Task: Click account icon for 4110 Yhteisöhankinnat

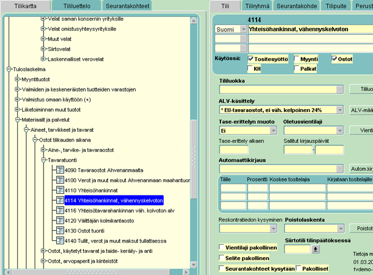Action: (60, 190)
